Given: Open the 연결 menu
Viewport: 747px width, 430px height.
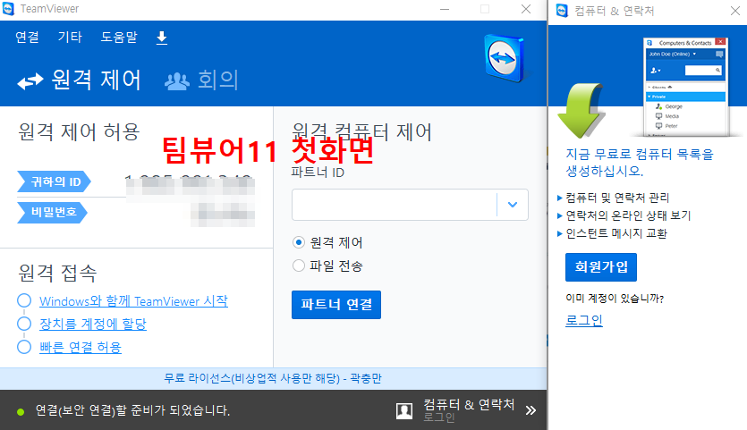Looking at the screenshot, I should pos(27,38).
